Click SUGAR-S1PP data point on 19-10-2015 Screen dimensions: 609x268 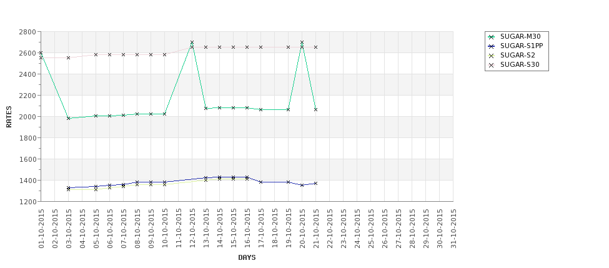pyautogui.click(x=288, y=182)
